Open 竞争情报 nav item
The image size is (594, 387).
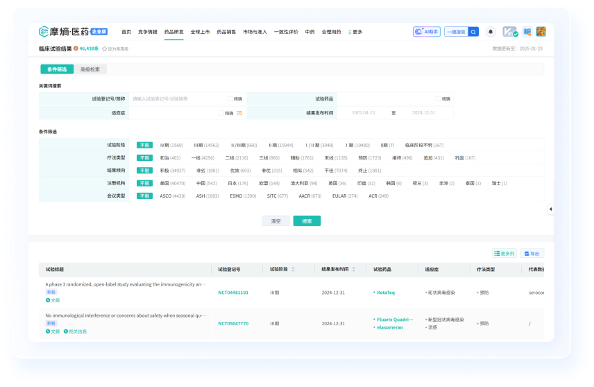(x=147, y=32)
